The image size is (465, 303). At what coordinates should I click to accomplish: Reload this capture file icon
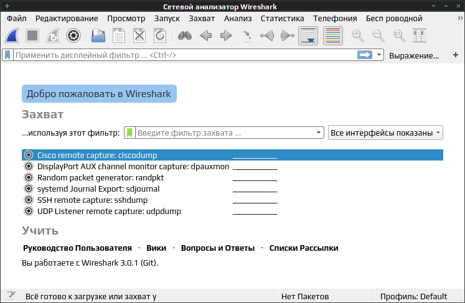160,36
